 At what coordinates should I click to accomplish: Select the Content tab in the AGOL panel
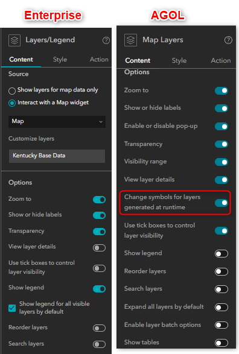coord(138,60)
